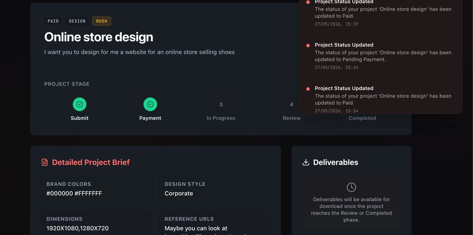Click the PAID tag badge

coord(53,21)
